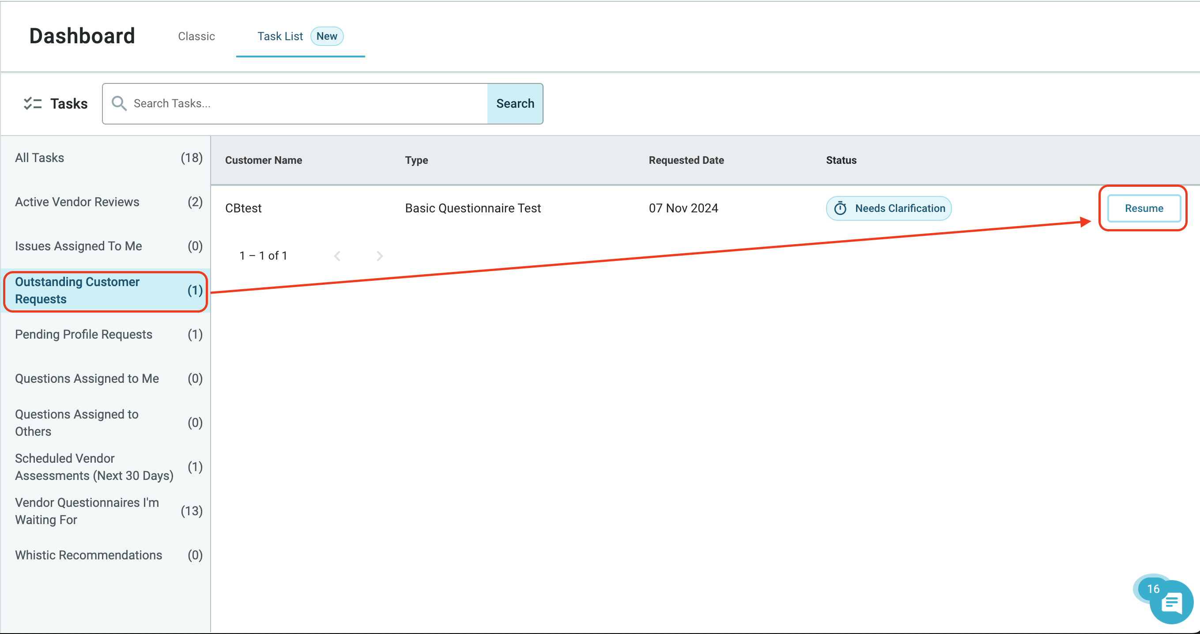Click the Search button
This screenshot has height=634, width=1200.
click(x=515, y=103)
